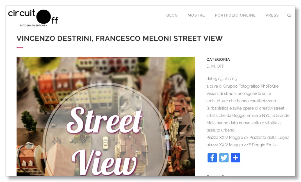Open the blue plus share icon
Screen dimensions: 301x182
[x=236, y=158]
